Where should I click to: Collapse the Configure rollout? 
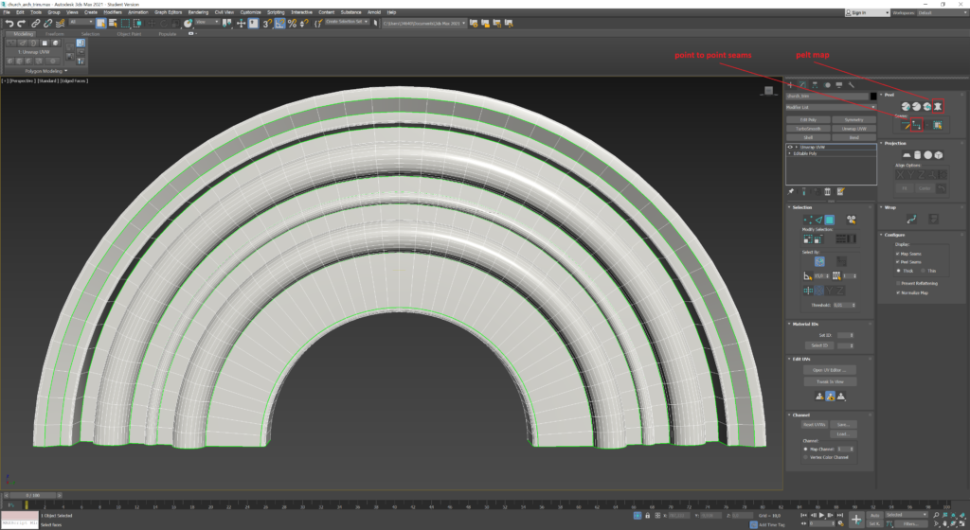coord(895,234)
